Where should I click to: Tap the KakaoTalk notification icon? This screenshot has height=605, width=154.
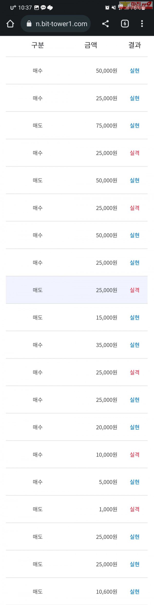pos(43,8)
